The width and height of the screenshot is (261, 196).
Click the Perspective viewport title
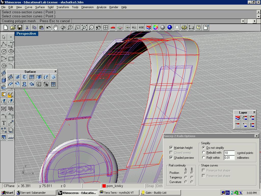26,33
